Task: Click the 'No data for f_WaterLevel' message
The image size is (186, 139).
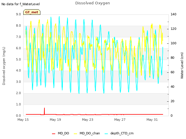Action: [21, 4]
